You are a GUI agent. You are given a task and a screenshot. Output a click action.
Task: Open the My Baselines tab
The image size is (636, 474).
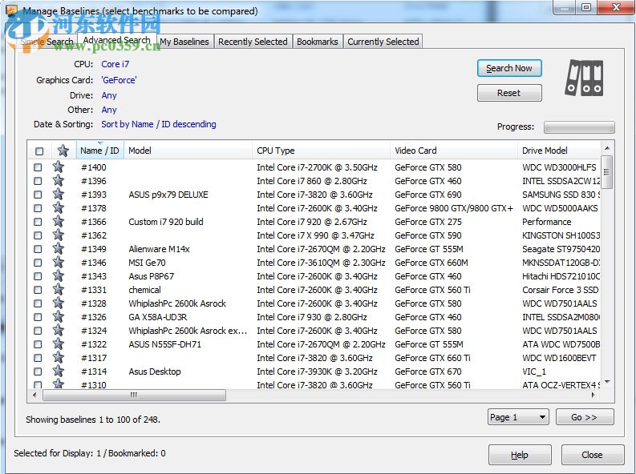point(184,42)
